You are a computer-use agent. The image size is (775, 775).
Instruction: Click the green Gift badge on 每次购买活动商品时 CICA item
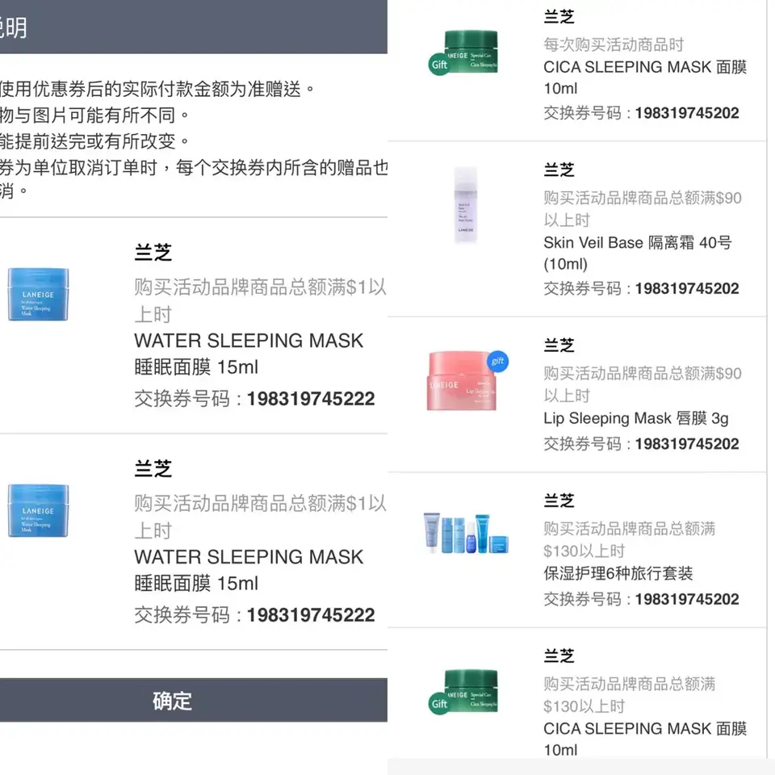[439, 65]
